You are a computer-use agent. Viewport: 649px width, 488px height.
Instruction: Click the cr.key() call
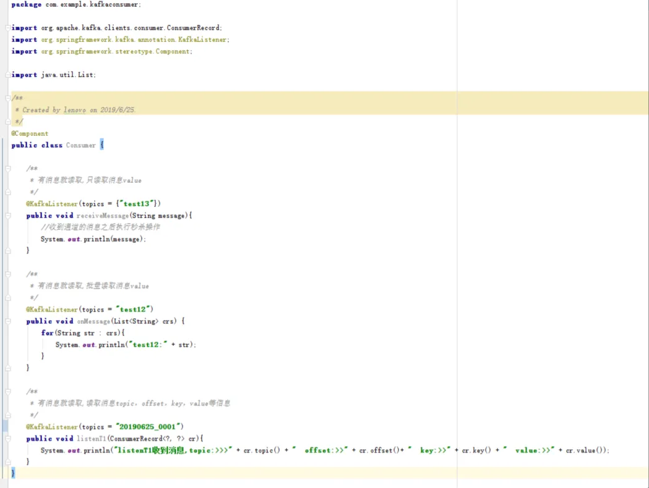point(476,450)
